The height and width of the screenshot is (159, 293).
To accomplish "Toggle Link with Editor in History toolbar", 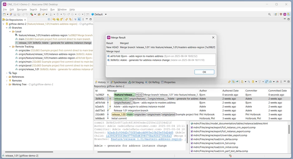I will point(233,82).
